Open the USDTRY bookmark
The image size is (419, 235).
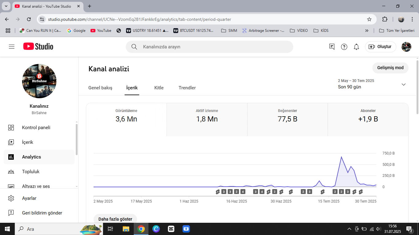[147, 31]
